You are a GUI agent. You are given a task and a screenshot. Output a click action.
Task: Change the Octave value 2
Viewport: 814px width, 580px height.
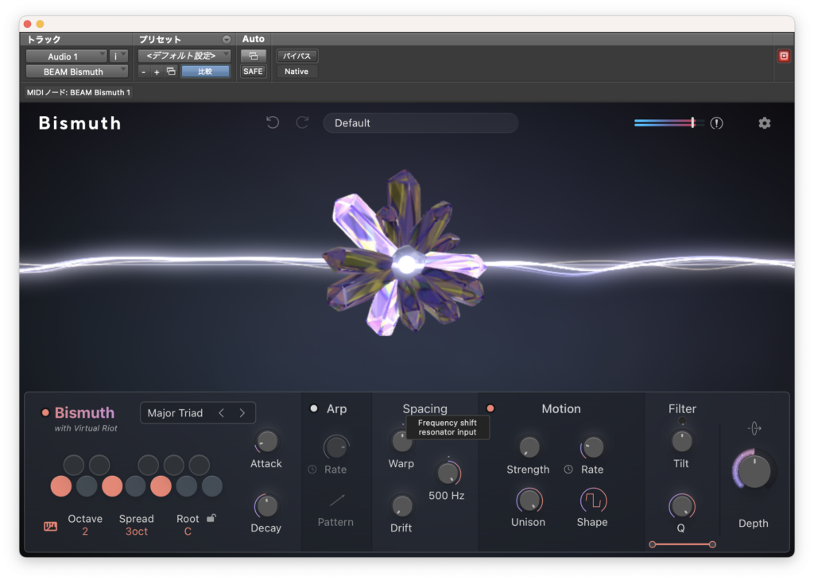point(84,532)
